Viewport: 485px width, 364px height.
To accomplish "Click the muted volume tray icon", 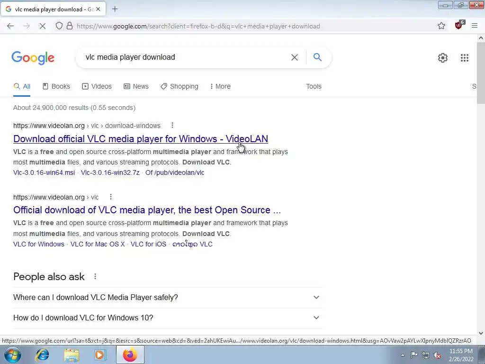I will click(x=437, y=355).
